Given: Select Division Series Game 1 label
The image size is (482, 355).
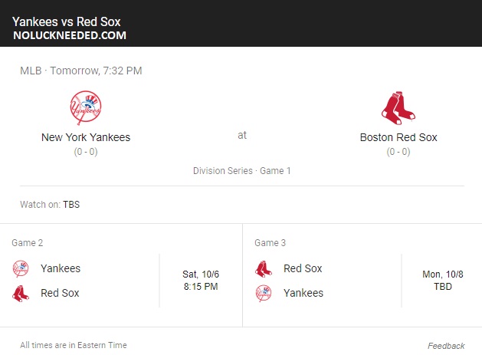Looking at the screenshot, I should click(x=241, y=171).
